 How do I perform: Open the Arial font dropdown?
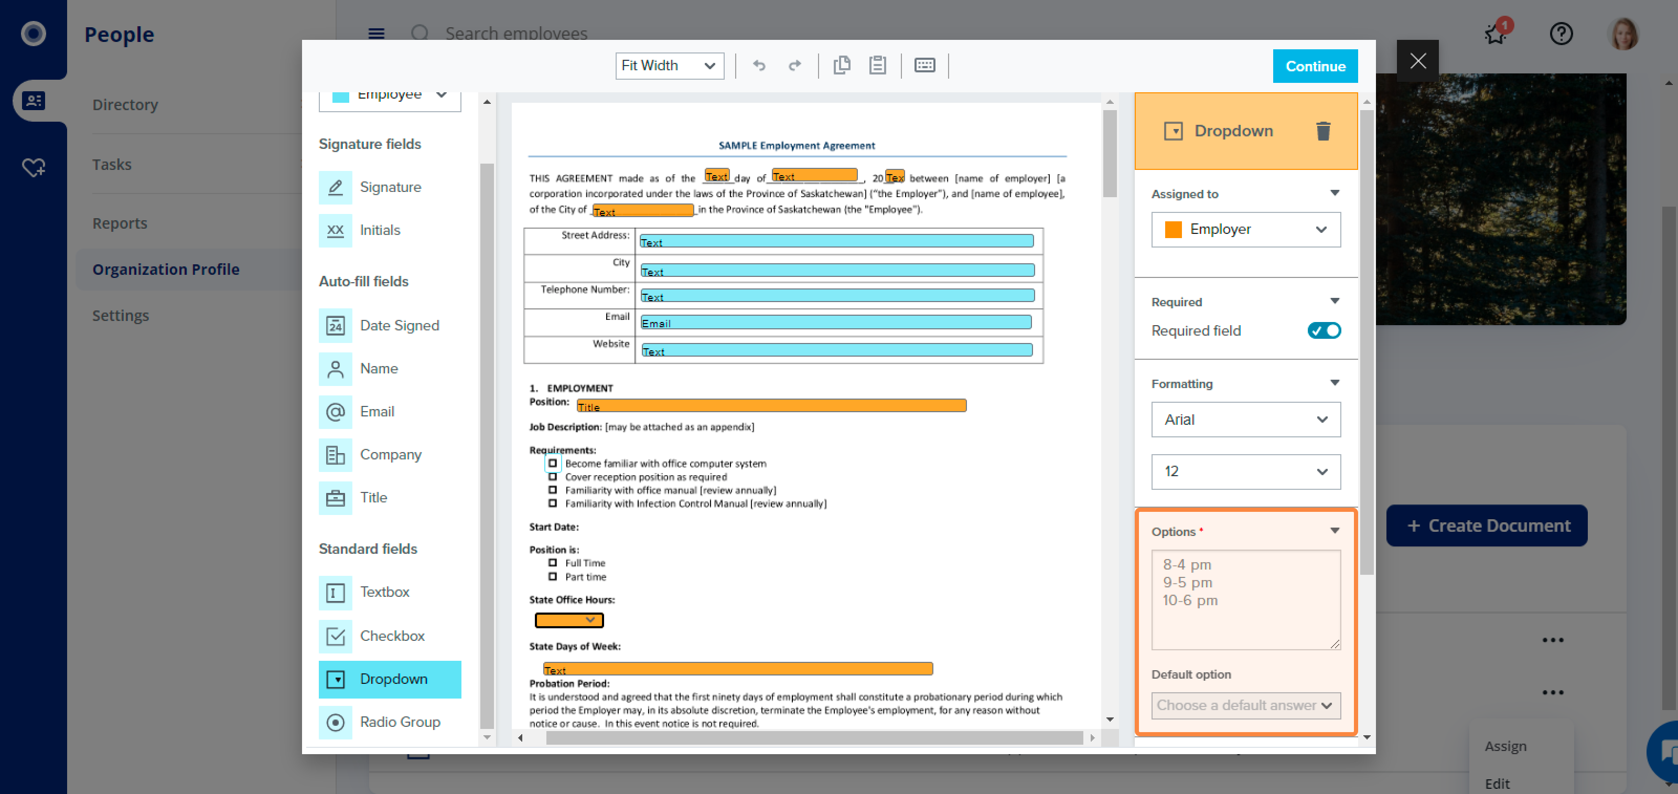1245,420
